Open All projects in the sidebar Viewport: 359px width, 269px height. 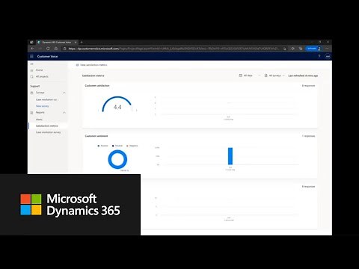[42, 76]
